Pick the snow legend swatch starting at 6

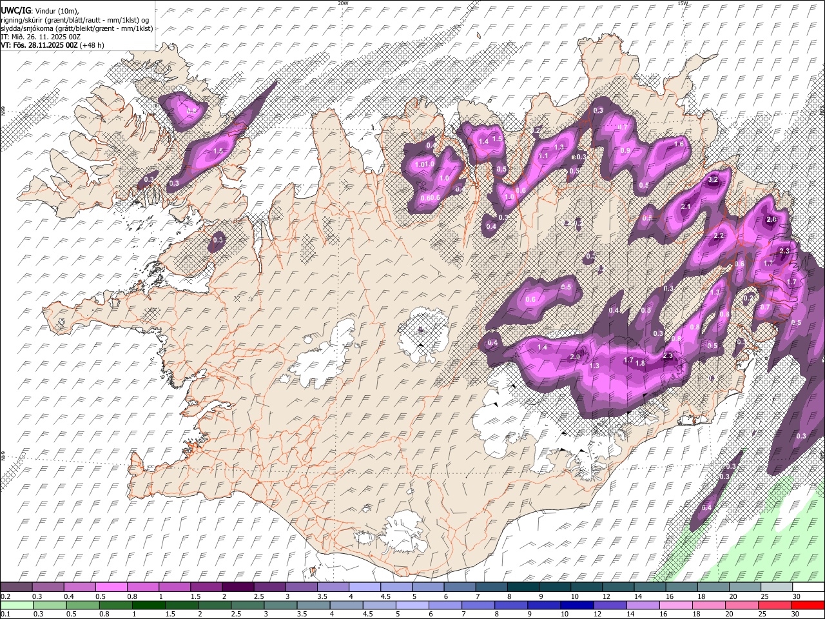coord(459,587)
